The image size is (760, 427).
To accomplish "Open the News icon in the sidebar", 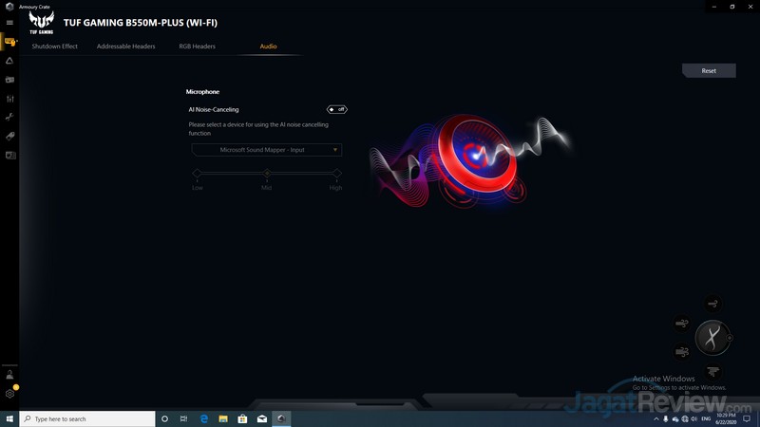I will [9, 155].
